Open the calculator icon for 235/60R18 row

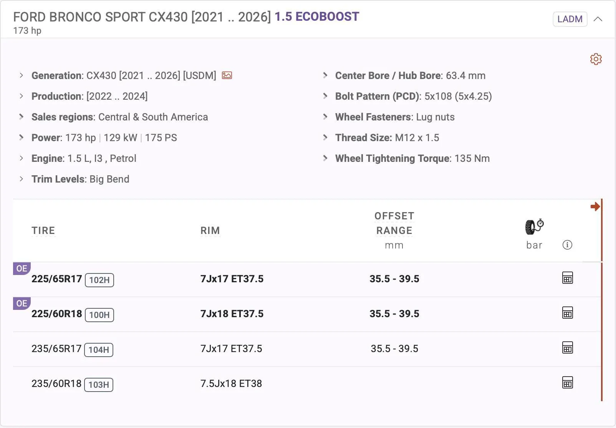(568, 382)
